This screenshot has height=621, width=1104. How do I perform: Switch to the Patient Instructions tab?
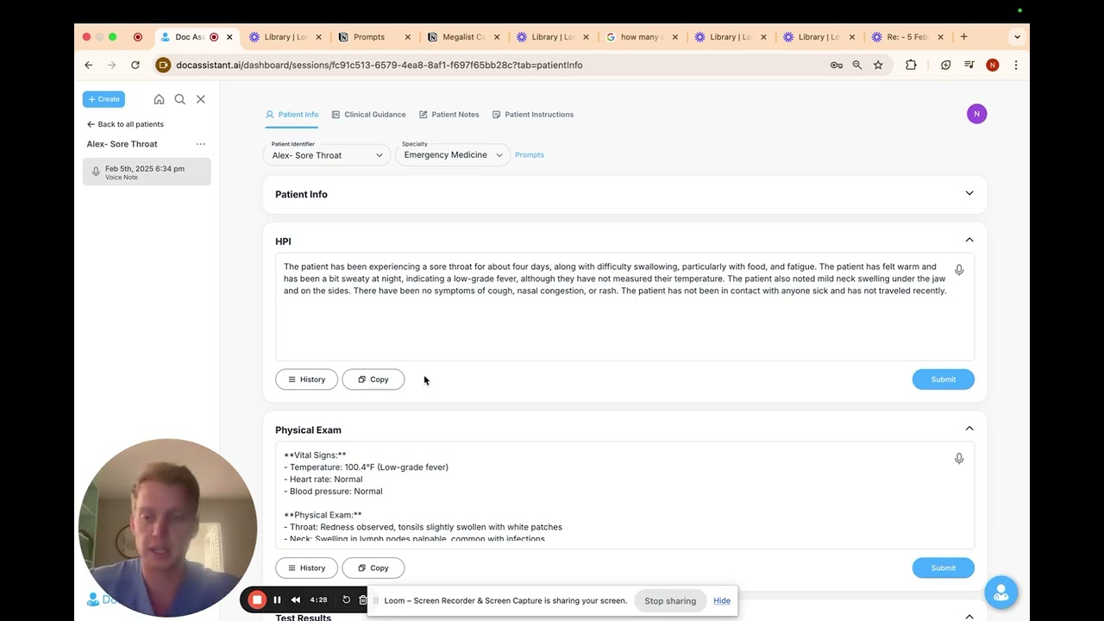coord(532,114)
